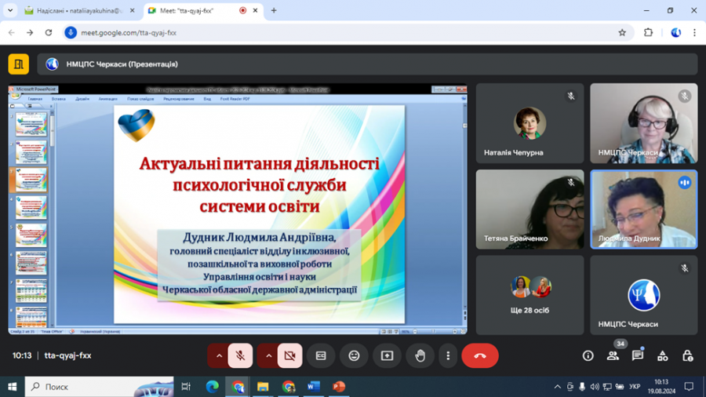
Task: Click the present screen button
Action: pyautogui.click(x=387, y=355)
